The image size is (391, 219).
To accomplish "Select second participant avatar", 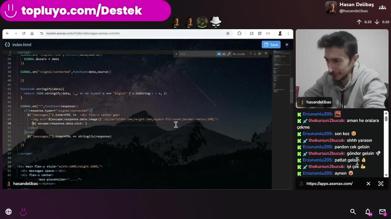I will click(x=189, y=22).
